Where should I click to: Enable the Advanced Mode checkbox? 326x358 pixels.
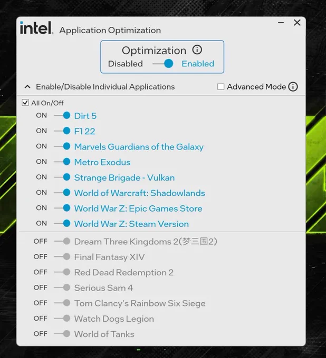[220, 87]
